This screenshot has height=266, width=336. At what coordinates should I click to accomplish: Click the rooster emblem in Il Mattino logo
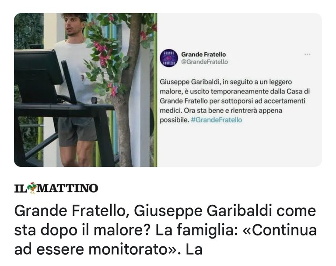tap(31, 188)
